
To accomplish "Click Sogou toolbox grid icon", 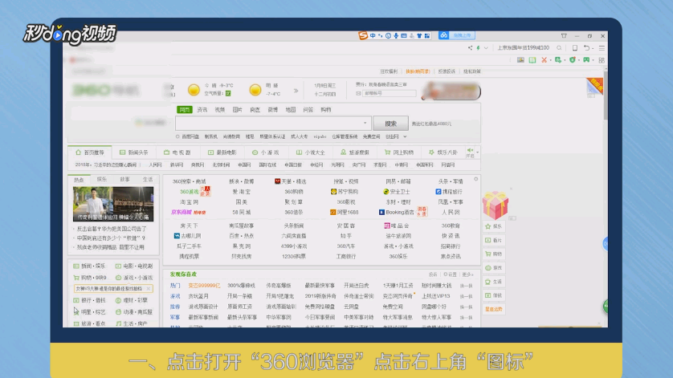I will 427,36.
